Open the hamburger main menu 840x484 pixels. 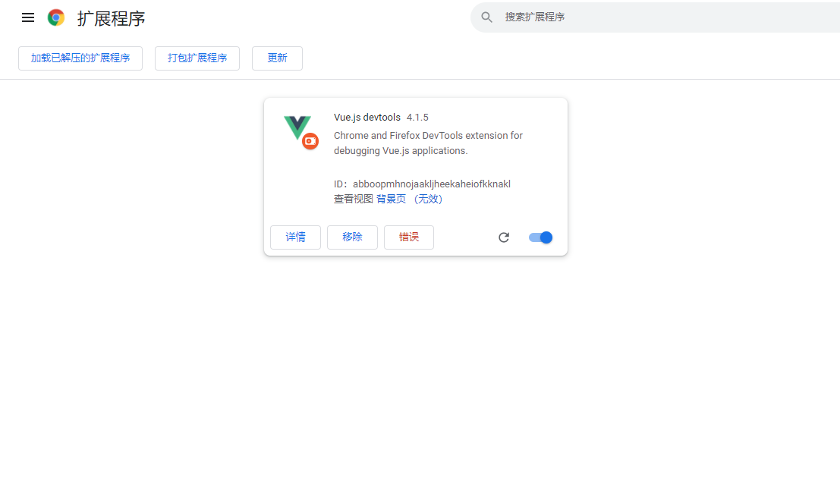[x=28, y=17]
